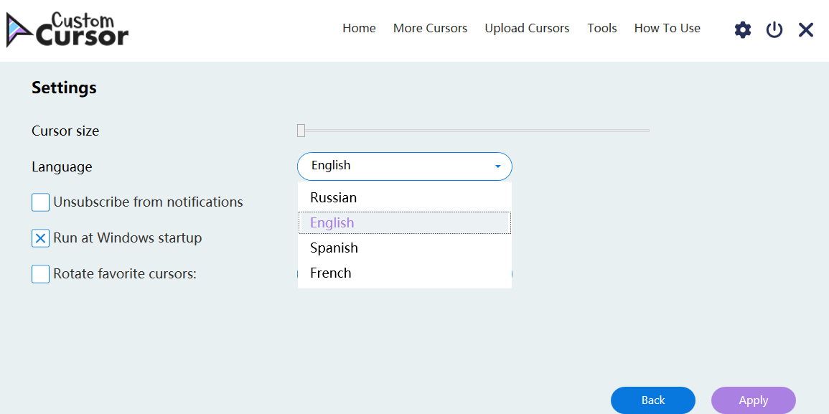
Task: Open More Cursors page
Action: [430, 28]
